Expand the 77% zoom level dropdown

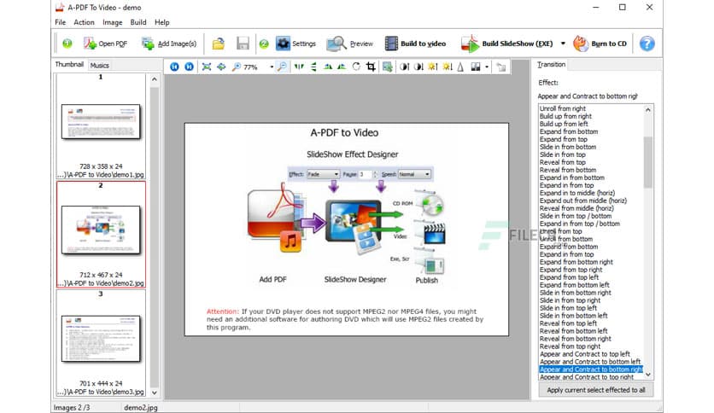[272, 67]
